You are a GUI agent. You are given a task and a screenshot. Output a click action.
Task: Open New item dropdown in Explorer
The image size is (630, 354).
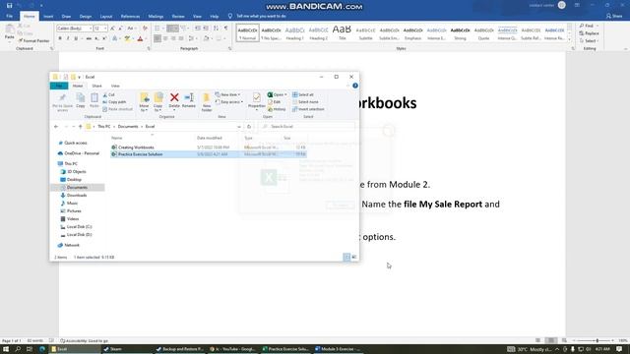pos(227,94)
